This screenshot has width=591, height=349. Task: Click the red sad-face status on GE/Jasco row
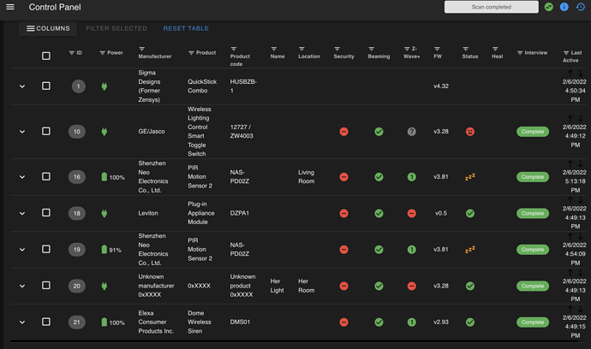pyautogui.click(x=470, y=132)
